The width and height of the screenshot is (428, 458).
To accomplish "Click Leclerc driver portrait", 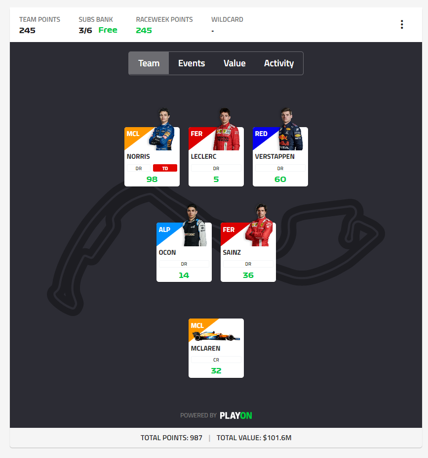I will pyautogui.click(x=227, y=129).
